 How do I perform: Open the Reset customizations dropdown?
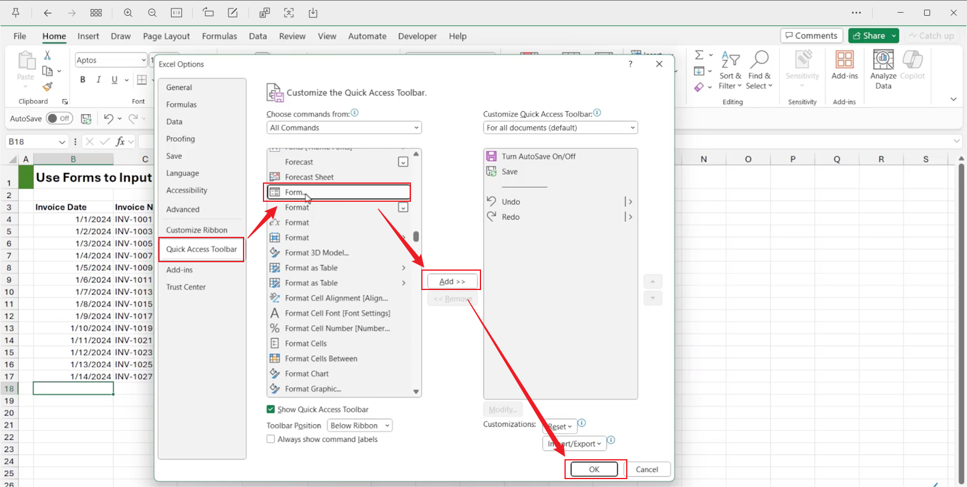coord(560,427)
